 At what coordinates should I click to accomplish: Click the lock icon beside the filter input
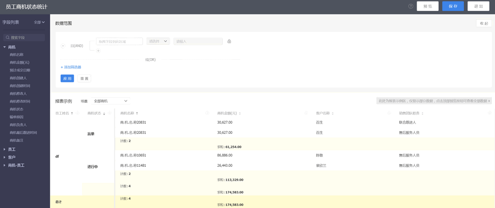(x=229, y=41)
